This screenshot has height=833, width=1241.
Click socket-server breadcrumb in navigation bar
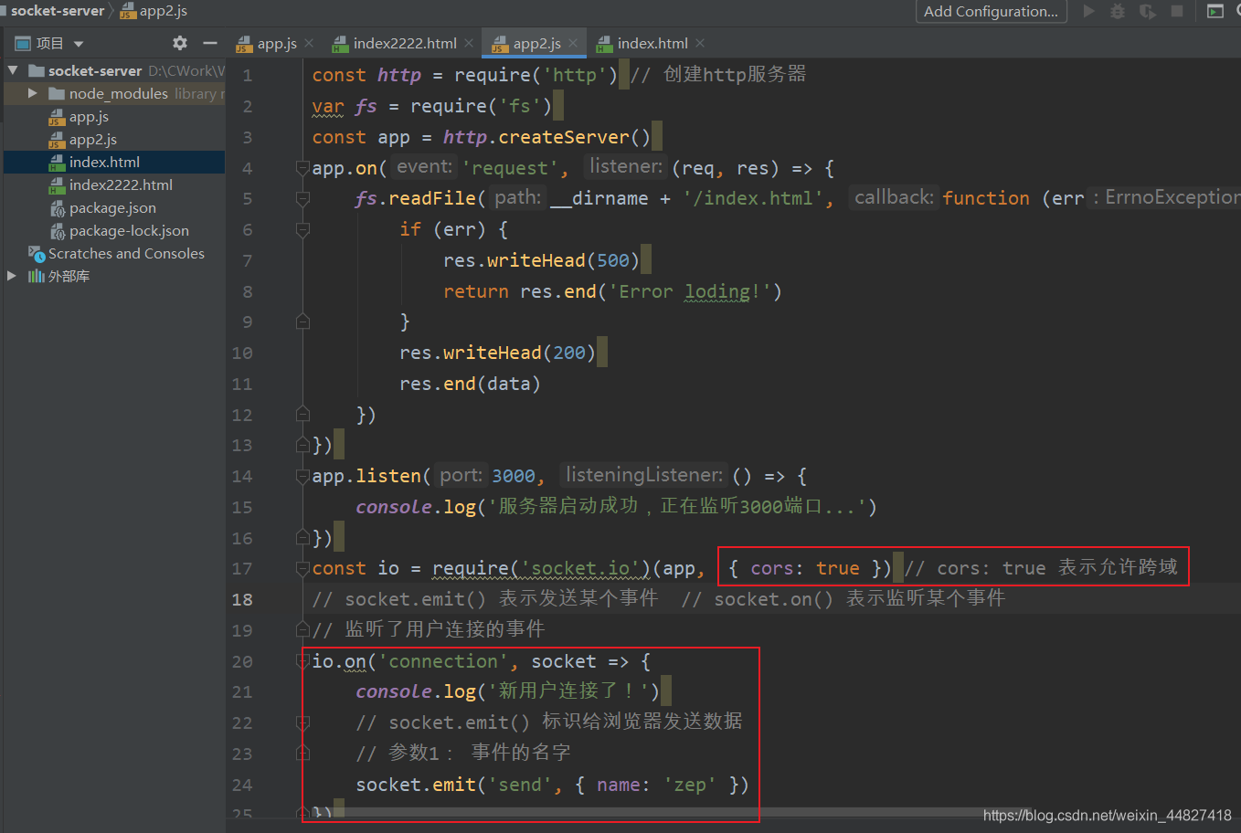58,11
